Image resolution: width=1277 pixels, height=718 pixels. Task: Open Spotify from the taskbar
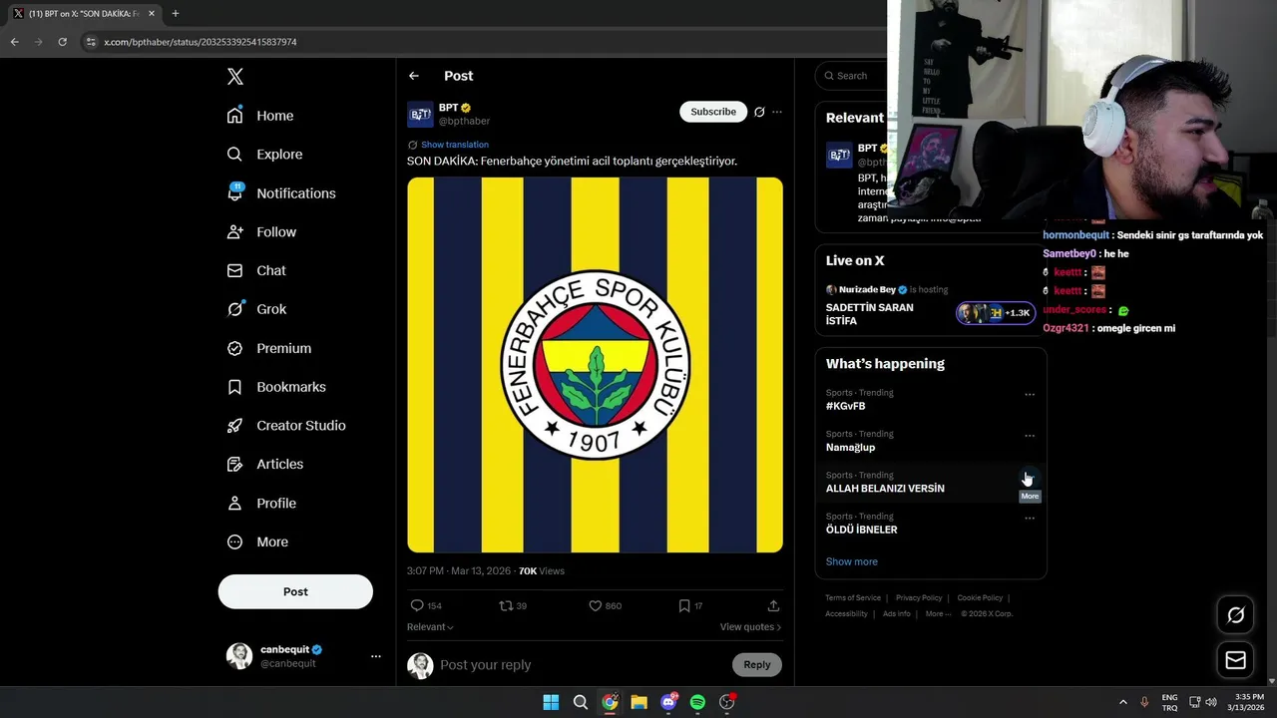tap(697, 702)
